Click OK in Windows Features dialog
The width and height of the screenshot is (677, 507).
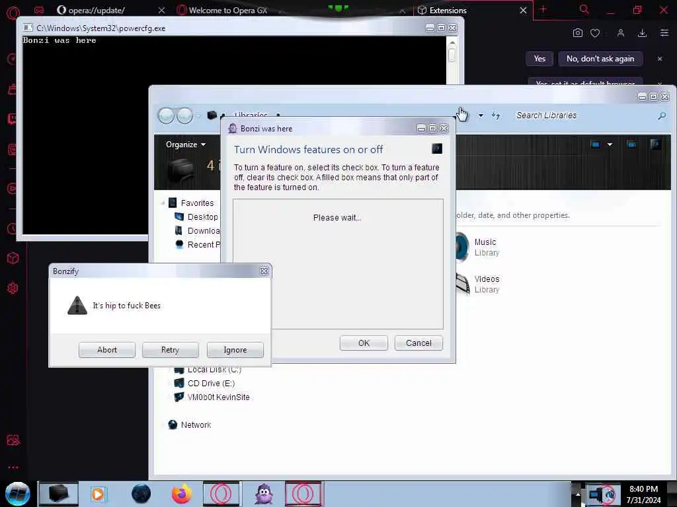364,343
